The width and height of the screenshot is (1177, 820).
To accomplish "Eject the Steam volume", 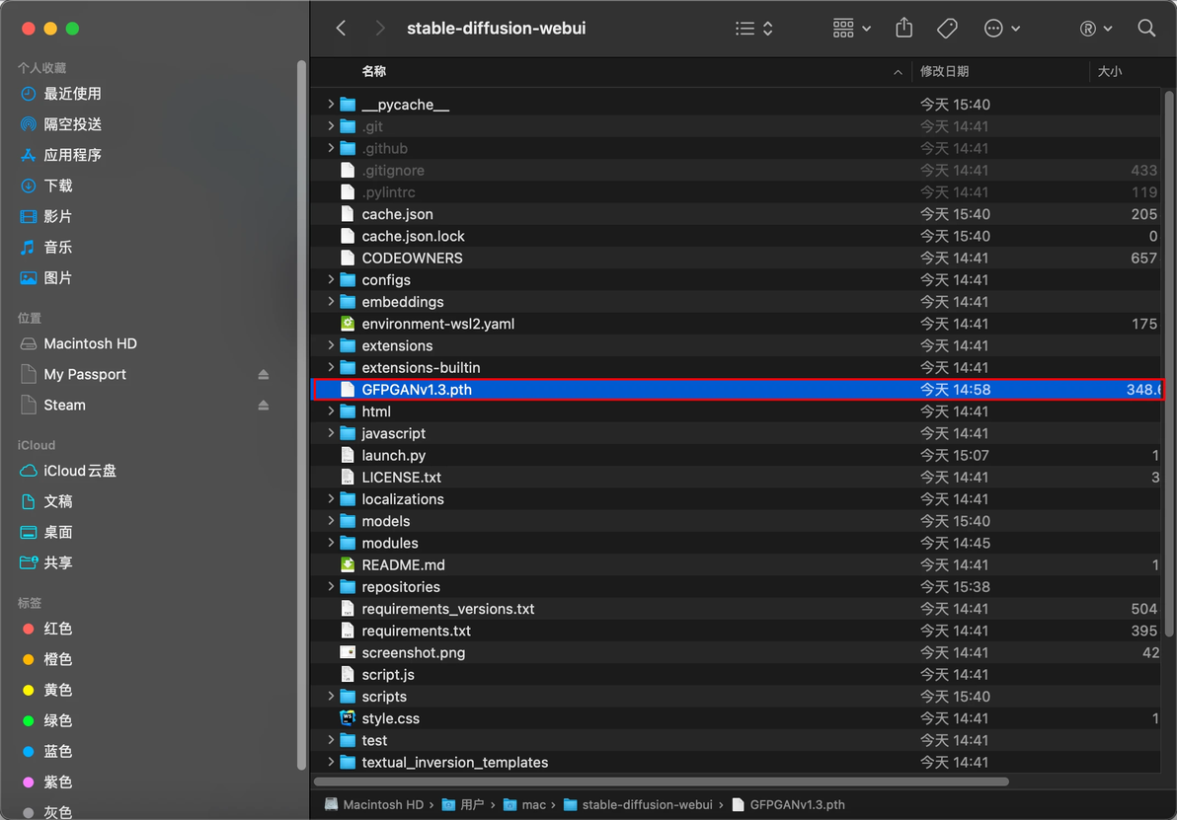I will click(x=264, y=406).
